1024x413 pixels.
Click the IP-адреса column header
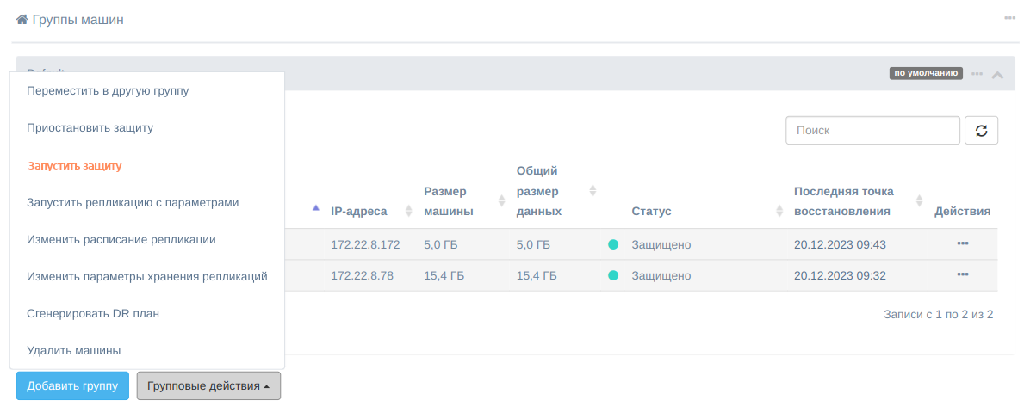coord(359,212)
